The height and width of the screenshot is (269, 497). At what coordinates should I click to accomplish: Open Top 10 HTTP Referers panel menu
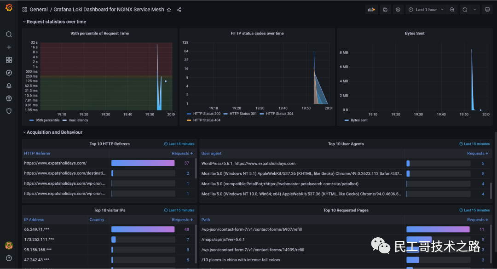(110, 144)
